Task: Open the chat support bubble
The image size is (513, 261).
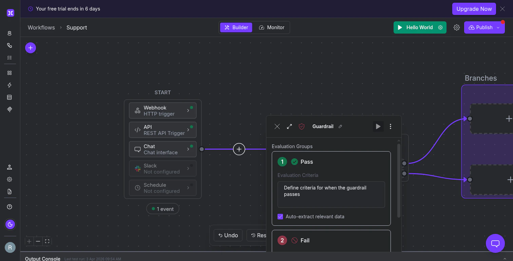Action: 495,243
